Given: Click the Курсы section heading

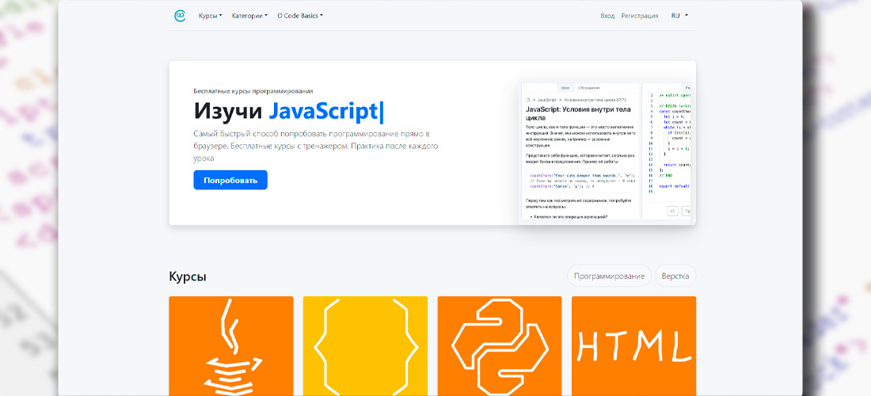Looking at the screenshot, I should point(188,276).
